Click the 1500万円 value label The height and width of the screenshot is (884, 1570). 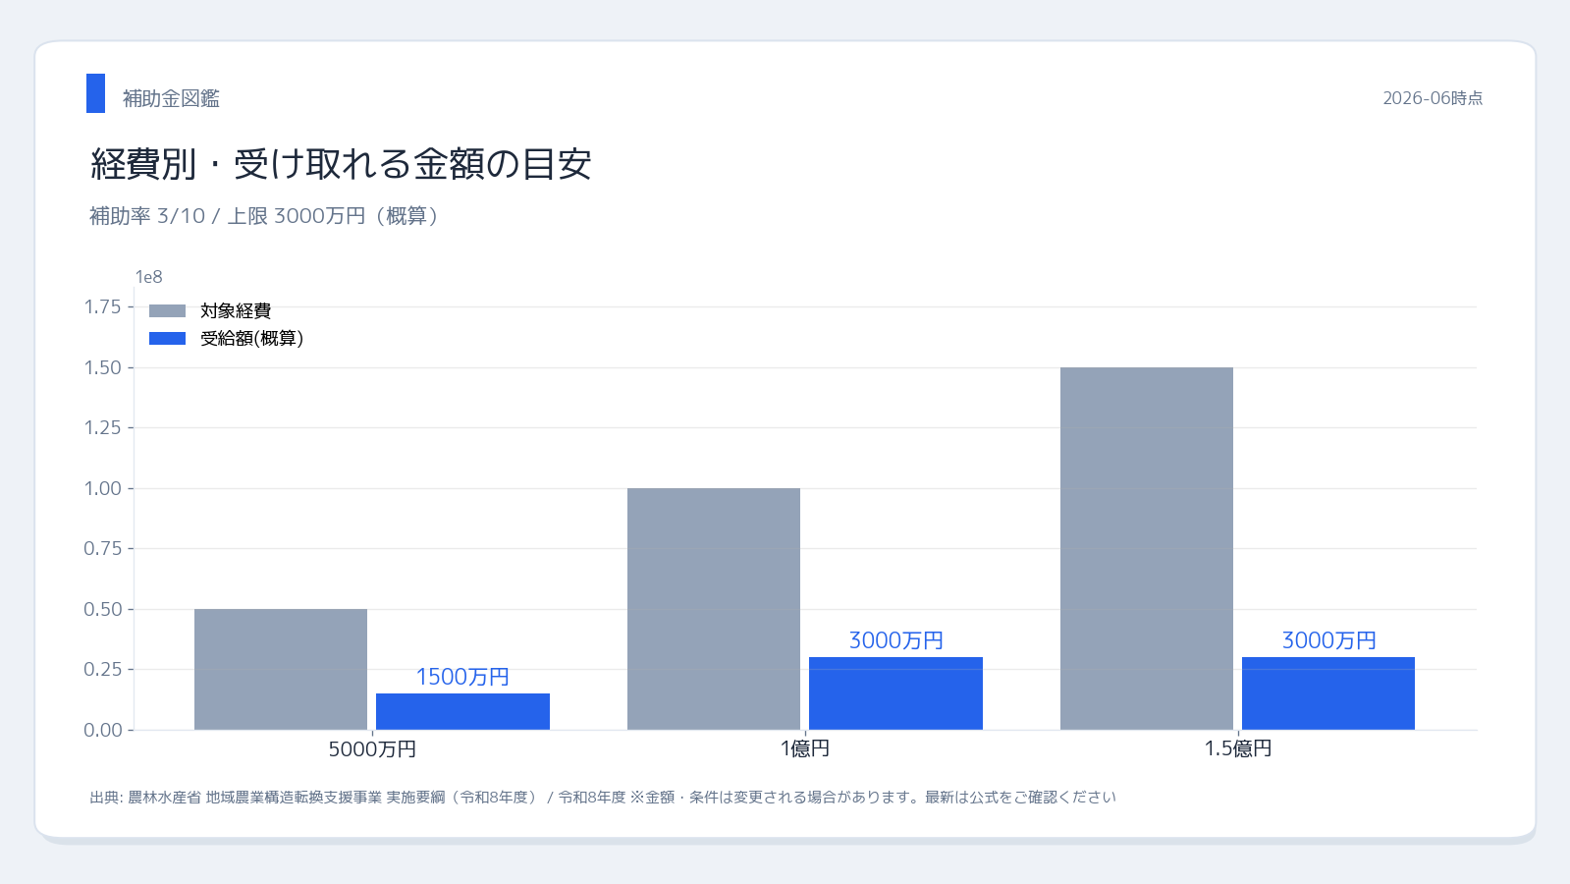(462, 677)
